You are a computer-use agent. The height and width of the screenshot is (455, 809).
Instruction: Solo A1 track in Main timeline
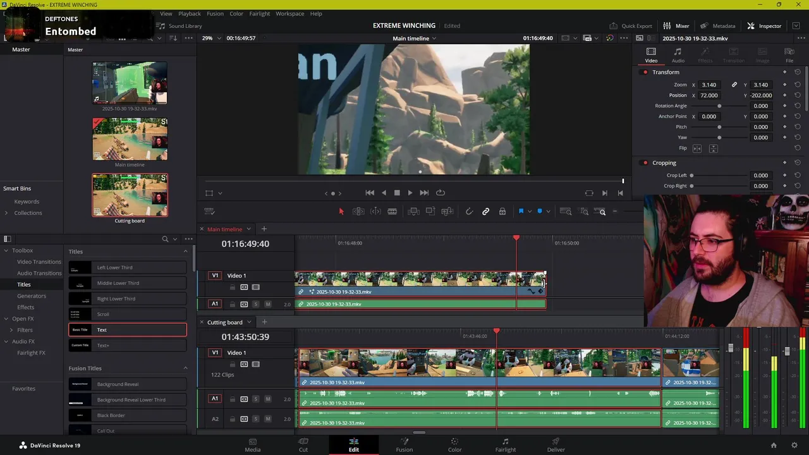click(255, 305)
